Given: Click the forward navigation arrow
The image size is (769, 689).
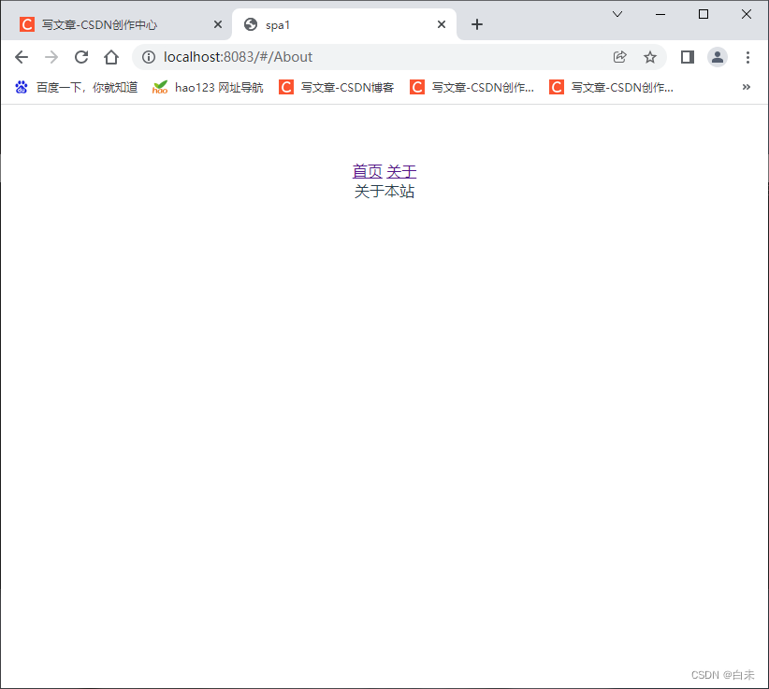Looking at the screenshot, I should (x=51, y=57).
